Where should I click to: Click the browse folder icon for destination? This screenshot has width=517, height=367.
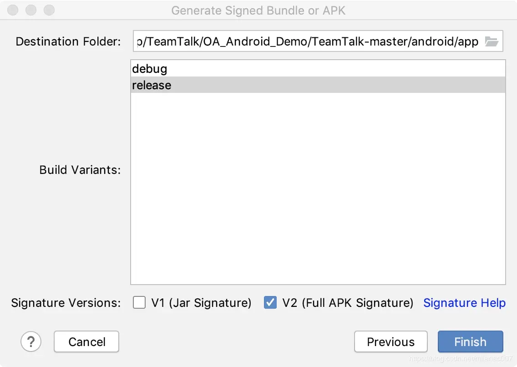click(492, 42)
